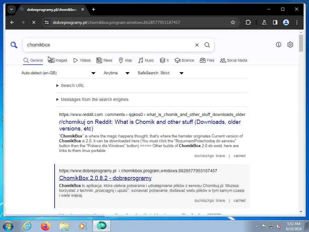Click the page vertical scrollbar thumb
Image resolution: width=309 pixels, height=232 pixels.
(x=301, y=43)
